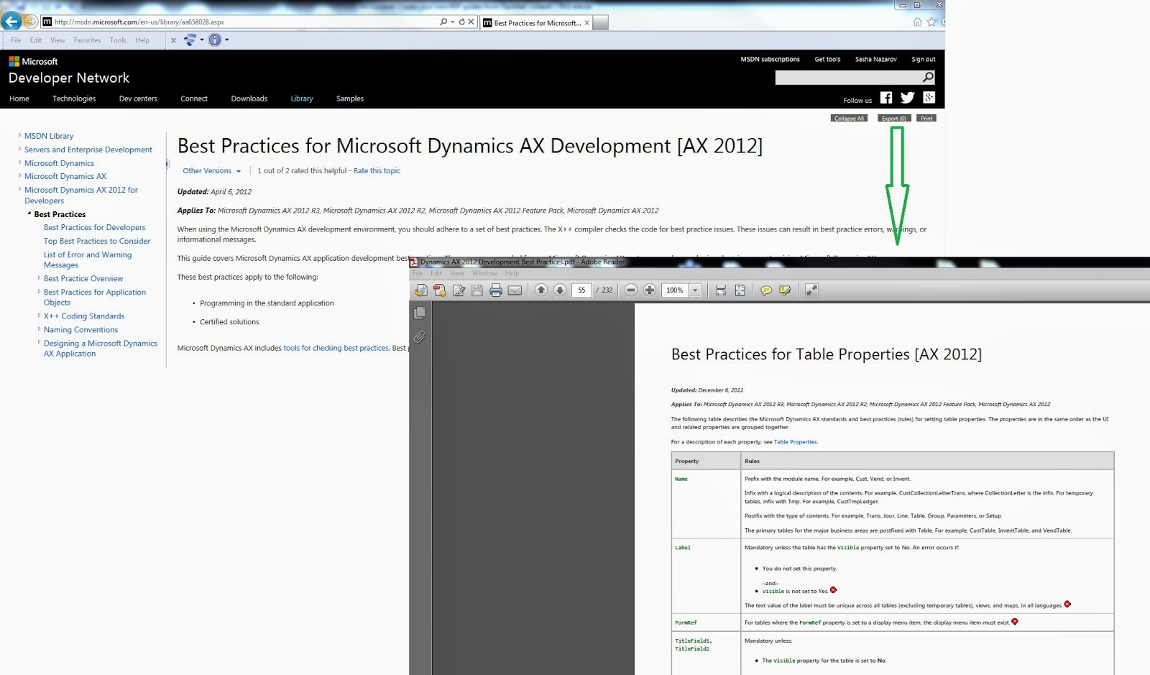The image size is (1150, 675).
Task: Open Dev centers in MSDN navigation
Action: pyautogui.click(x=138, y=98)
